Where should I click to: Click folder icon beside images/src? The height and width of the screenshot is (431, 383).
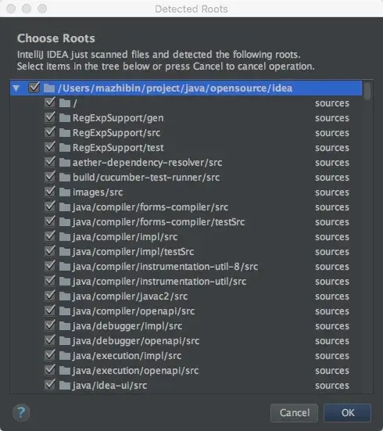(x=65, y=192)
